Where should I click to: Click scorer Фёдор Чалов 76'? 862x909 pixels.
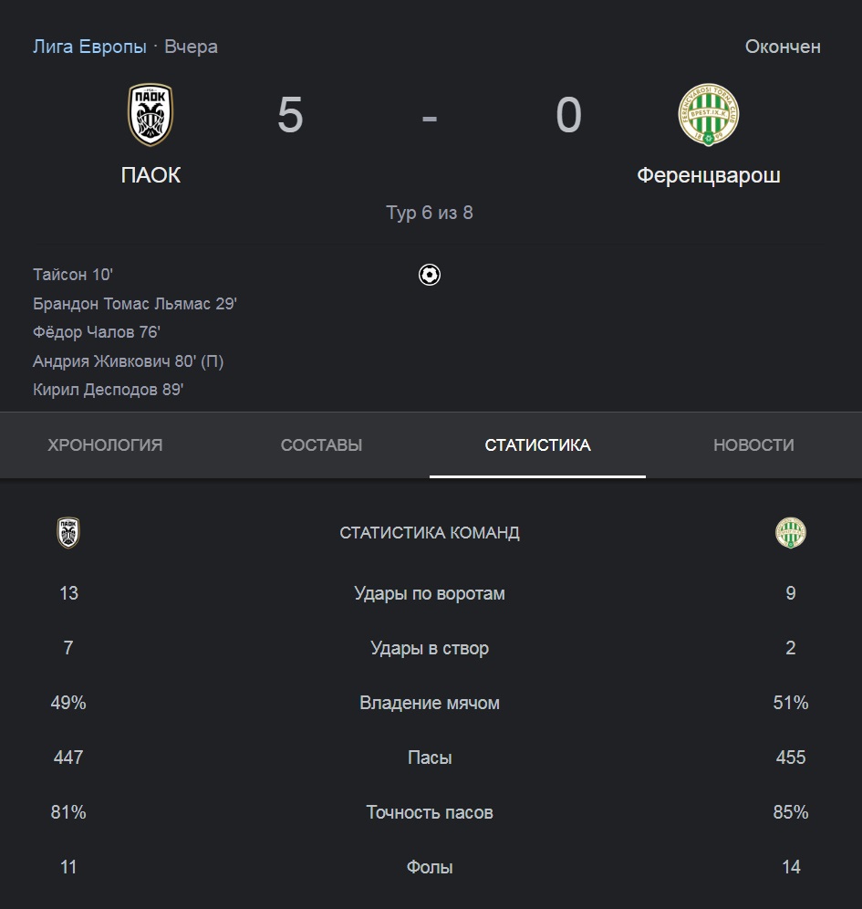[x=96, y=332]
